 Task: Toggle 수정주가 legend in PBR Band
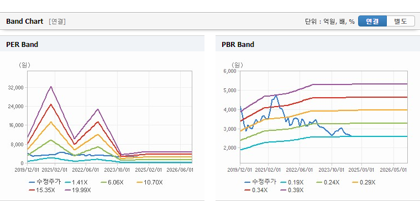[x=260, y=182]
